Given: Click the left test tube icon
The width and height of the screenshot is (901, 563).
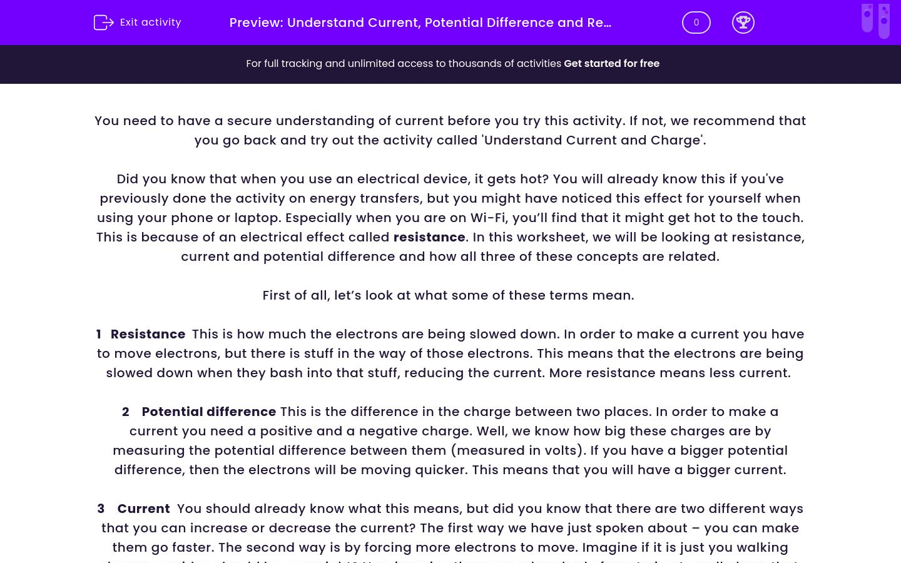Looking at the screenshot, I should click(x=867, y=20).
